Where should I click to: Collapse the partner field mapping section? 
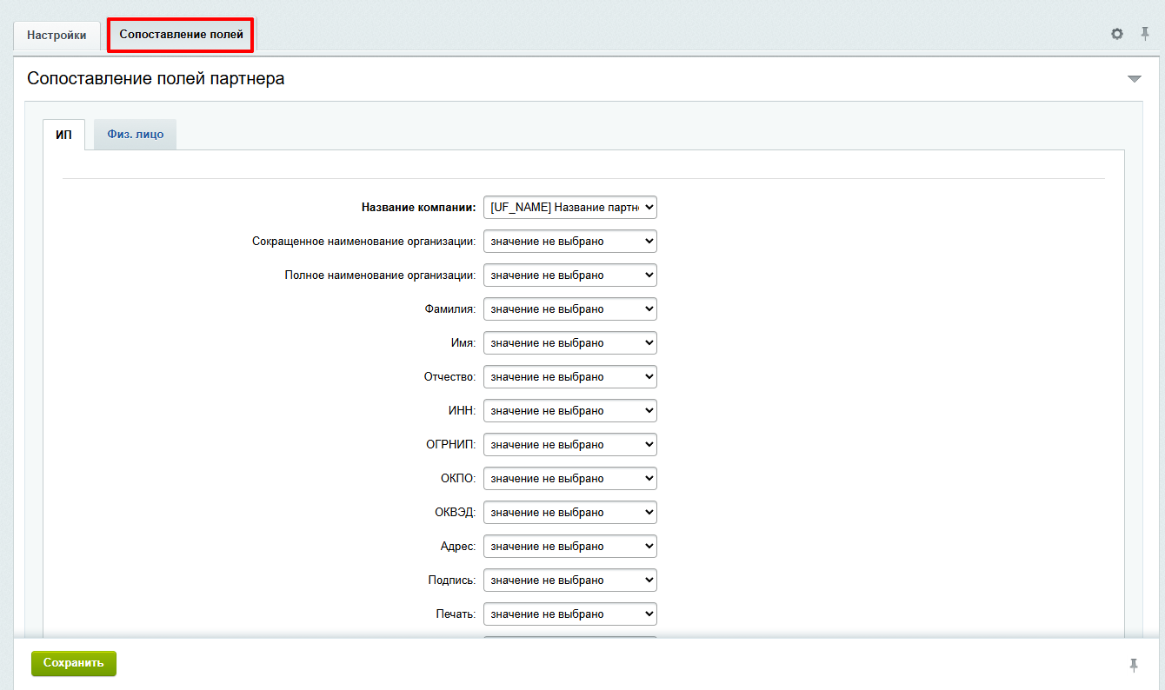[1134, 79]
